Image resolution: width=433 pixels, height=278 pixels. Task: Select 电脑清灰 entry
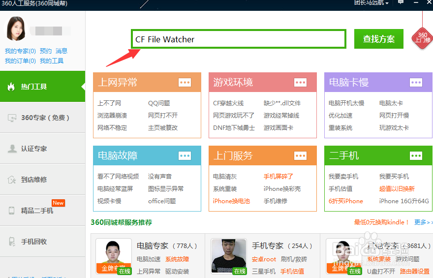point(225,177)
